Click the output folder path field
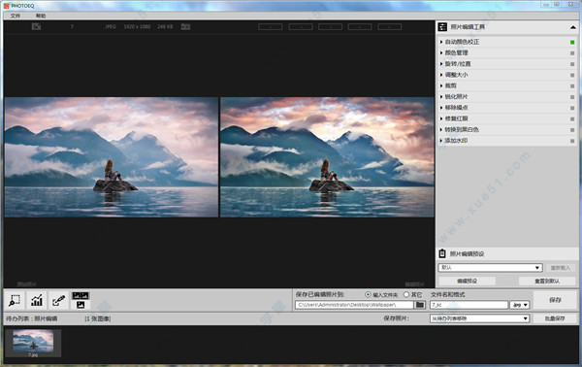This screenshot has width=582, height=367. click(x=354, y=305)
